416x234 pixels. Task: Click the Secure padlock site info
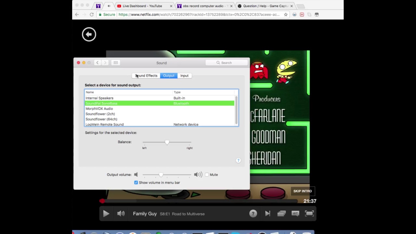107,15
